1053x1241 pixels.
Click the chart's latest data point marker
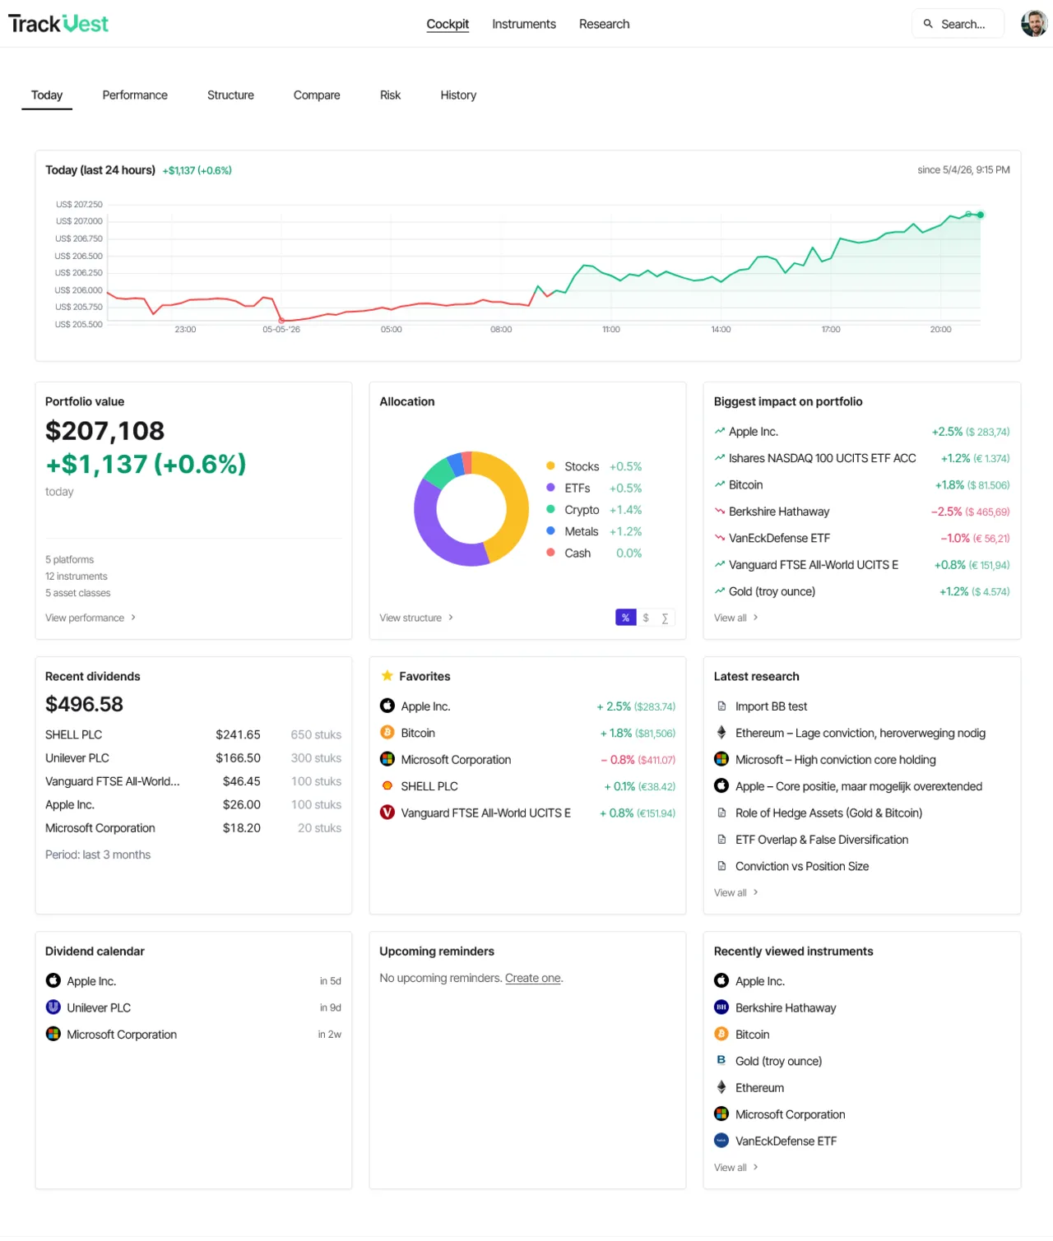[980, 215]
